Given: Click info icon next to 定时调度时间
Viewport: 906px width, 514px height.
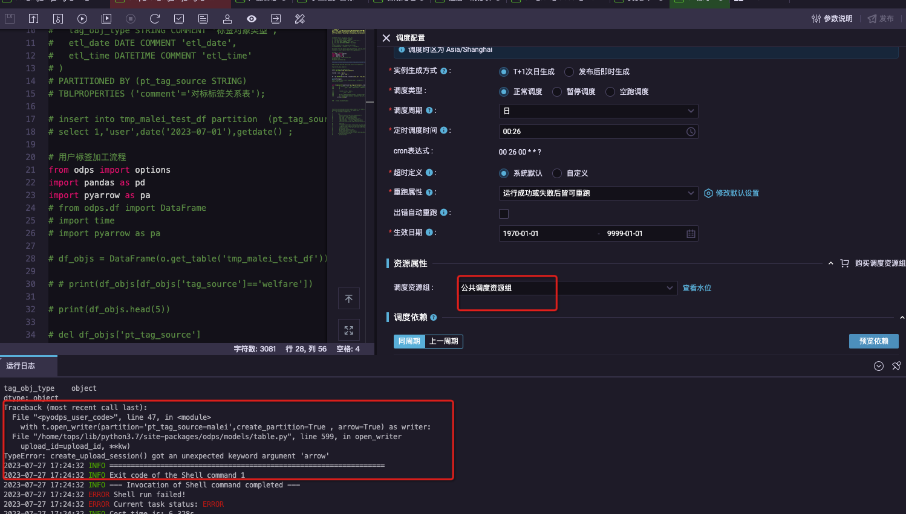Looking at the screenshot, I should pos(444,130).
